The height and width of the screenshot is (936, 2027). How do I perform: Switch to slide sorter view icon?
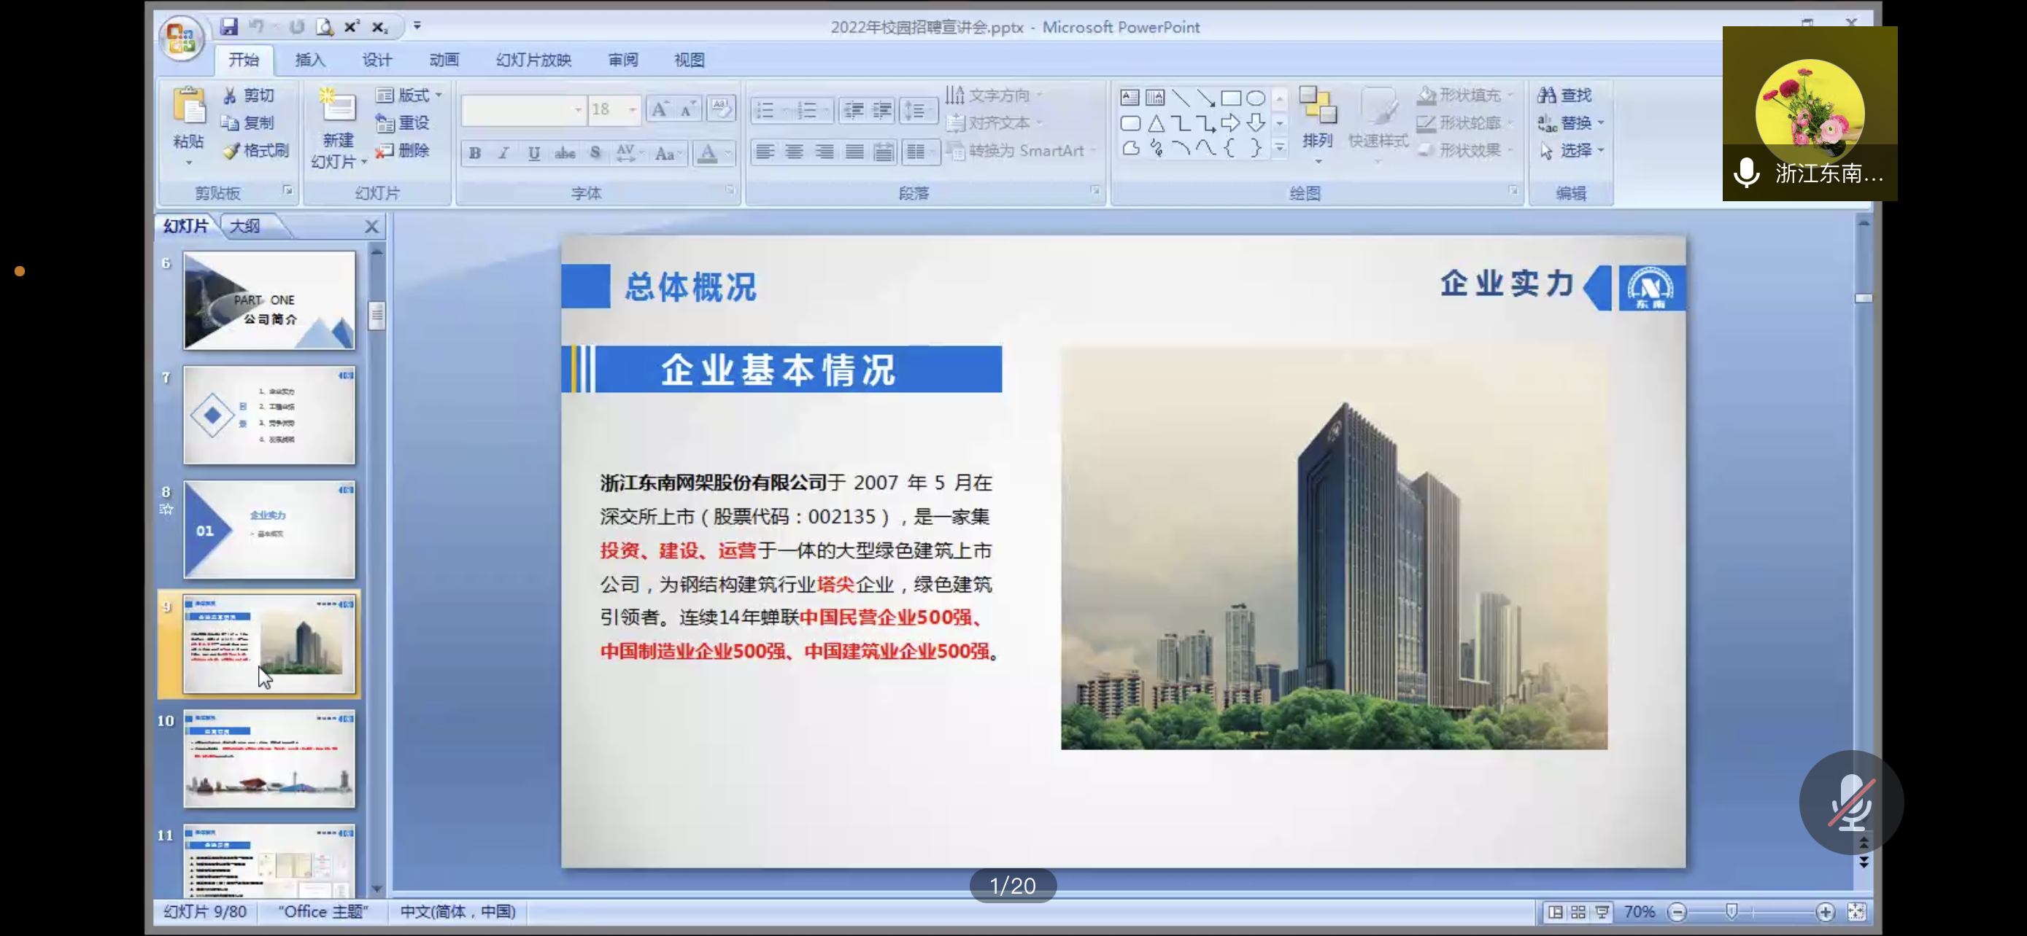pos(1578,912)
